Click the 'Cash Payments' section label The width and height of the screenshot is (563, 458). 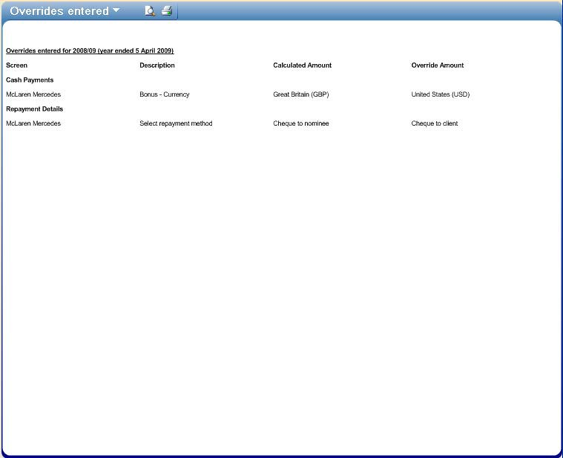pos(30,80)
